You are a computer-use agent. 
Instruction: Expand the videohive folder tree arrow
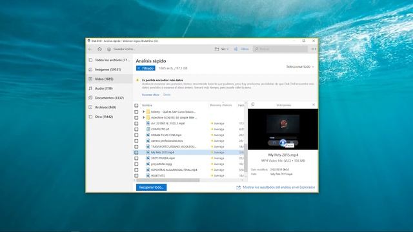point(143,117)
